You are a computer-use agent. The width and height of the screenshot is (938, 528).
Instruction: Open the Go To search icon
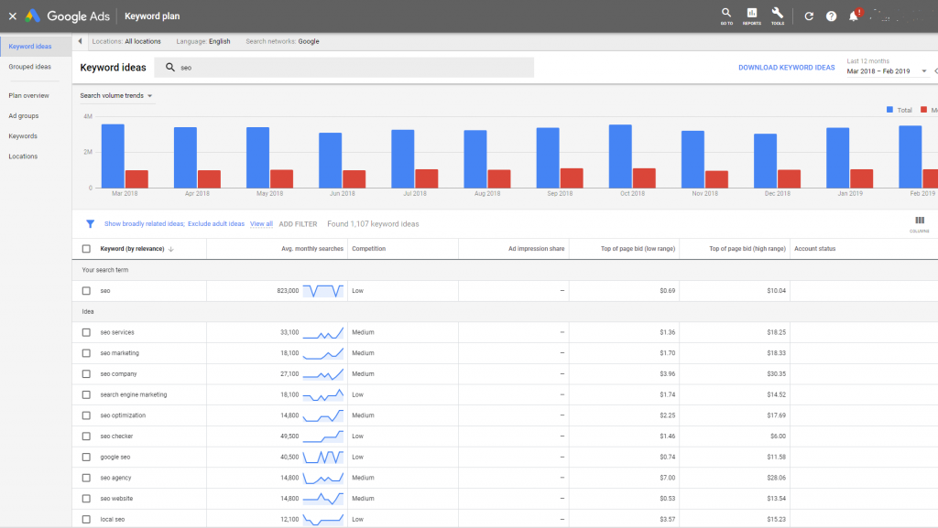(x=726, y=15)
